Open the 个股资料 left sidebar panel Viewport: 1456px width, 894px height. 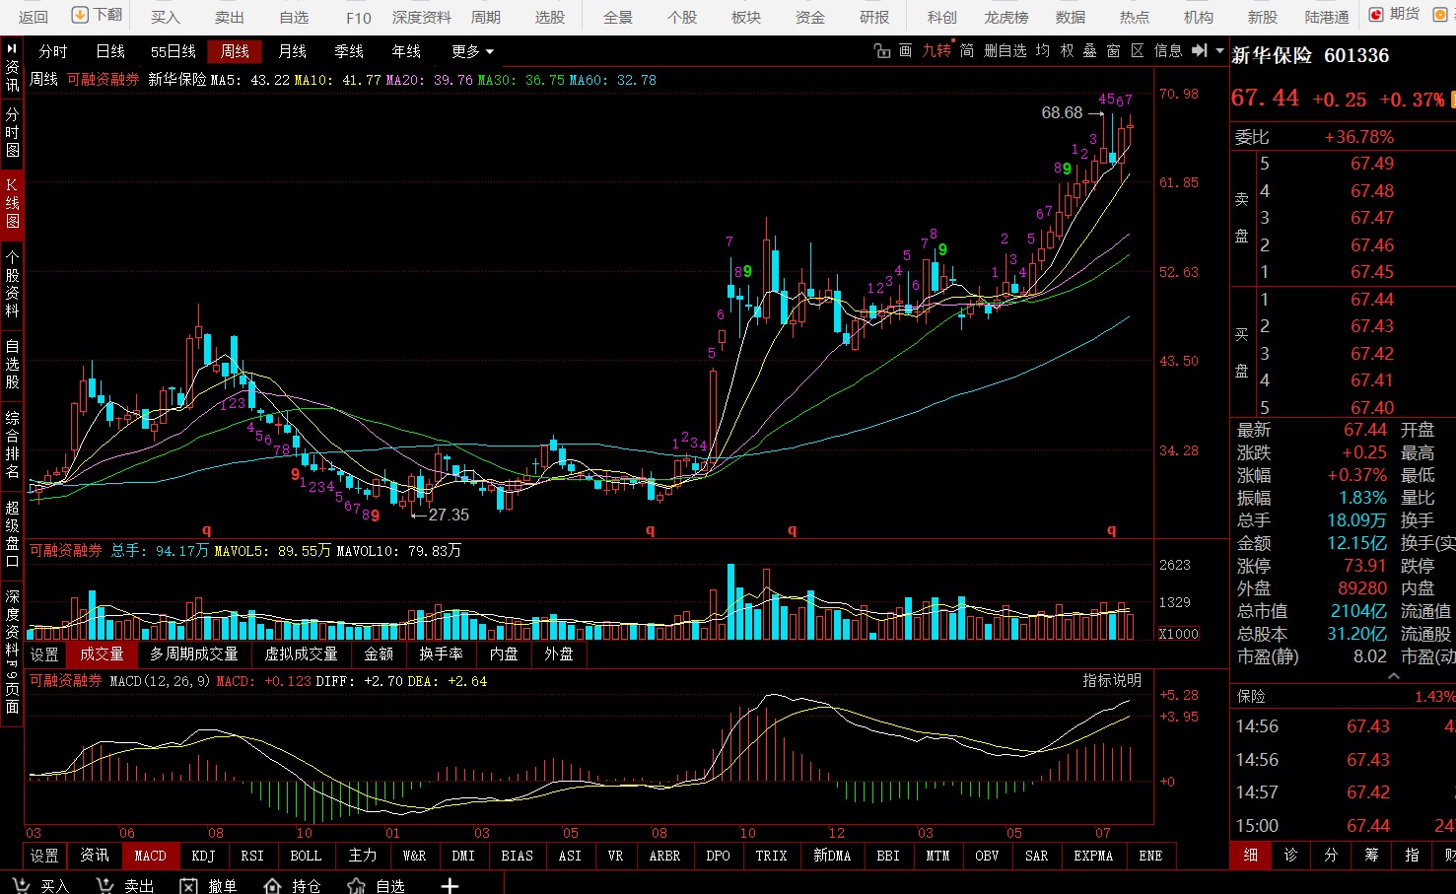coord(12,284)
